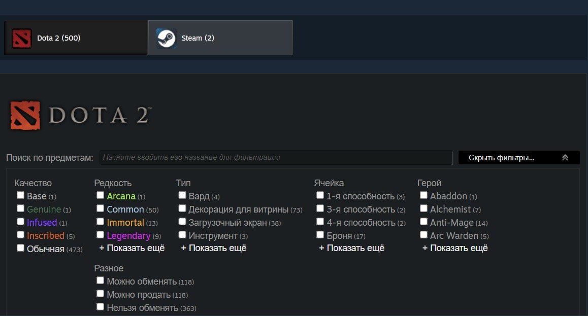
Task: Enable the Arcana rarity filter
Action: (x=100, y=195)
